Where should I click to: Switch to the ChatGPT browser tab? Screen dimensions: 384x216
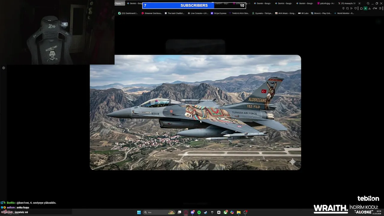221,3
